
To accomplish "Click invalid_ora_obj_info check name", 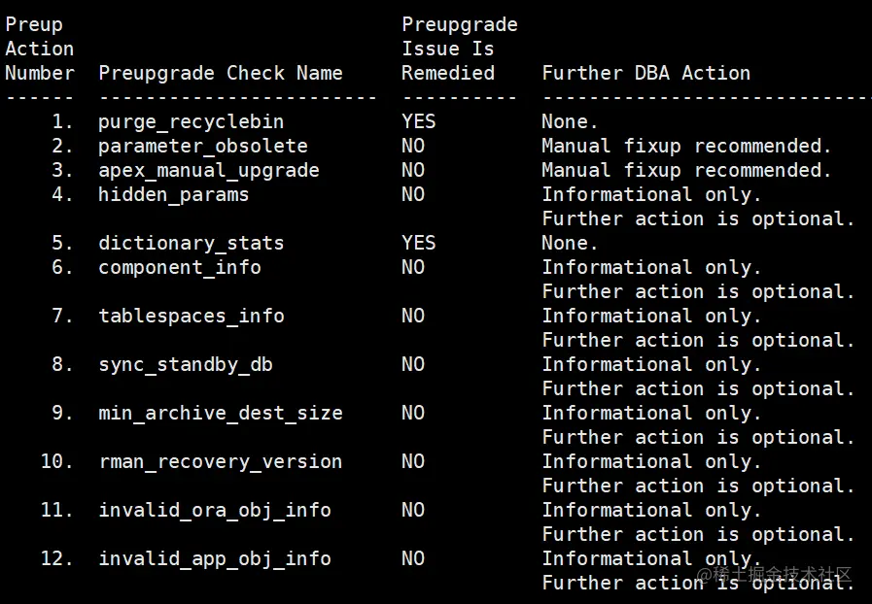I will [x=214, y=510].
